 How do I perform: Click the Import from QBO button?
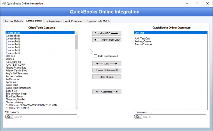click(107, 40)
